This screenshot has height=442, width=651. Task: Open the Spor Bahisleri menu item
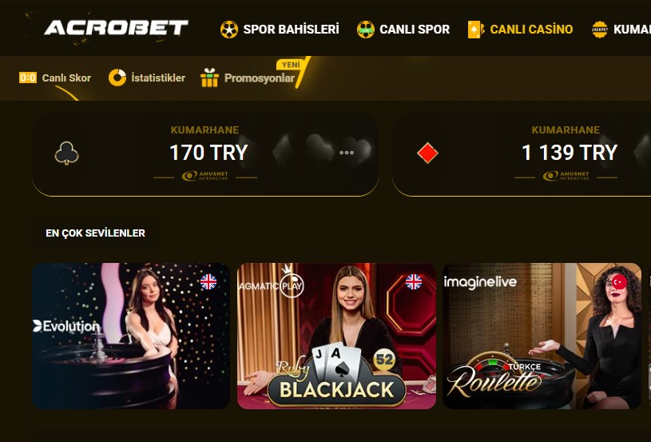click(x=291, y=30)
